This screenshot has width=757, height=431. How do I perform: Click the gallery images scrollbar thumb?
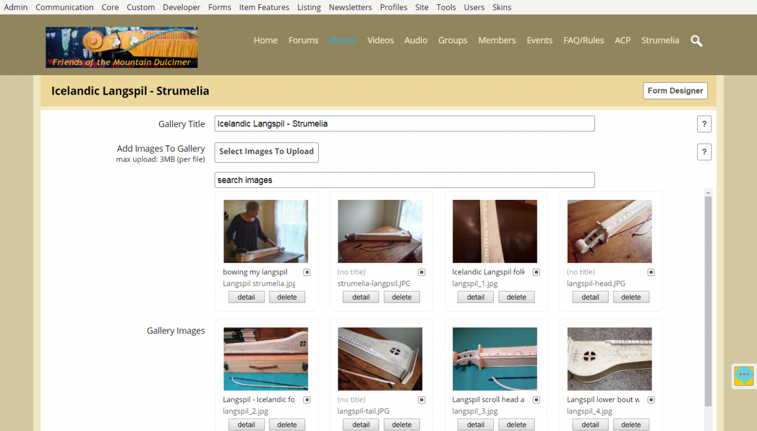click(x=708, y=302)
